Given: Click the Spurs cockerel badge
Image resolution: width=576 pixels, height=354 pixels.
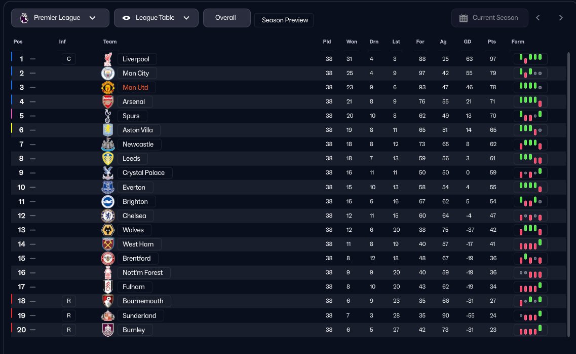Looking at the screenshot, I should (108, 116).
